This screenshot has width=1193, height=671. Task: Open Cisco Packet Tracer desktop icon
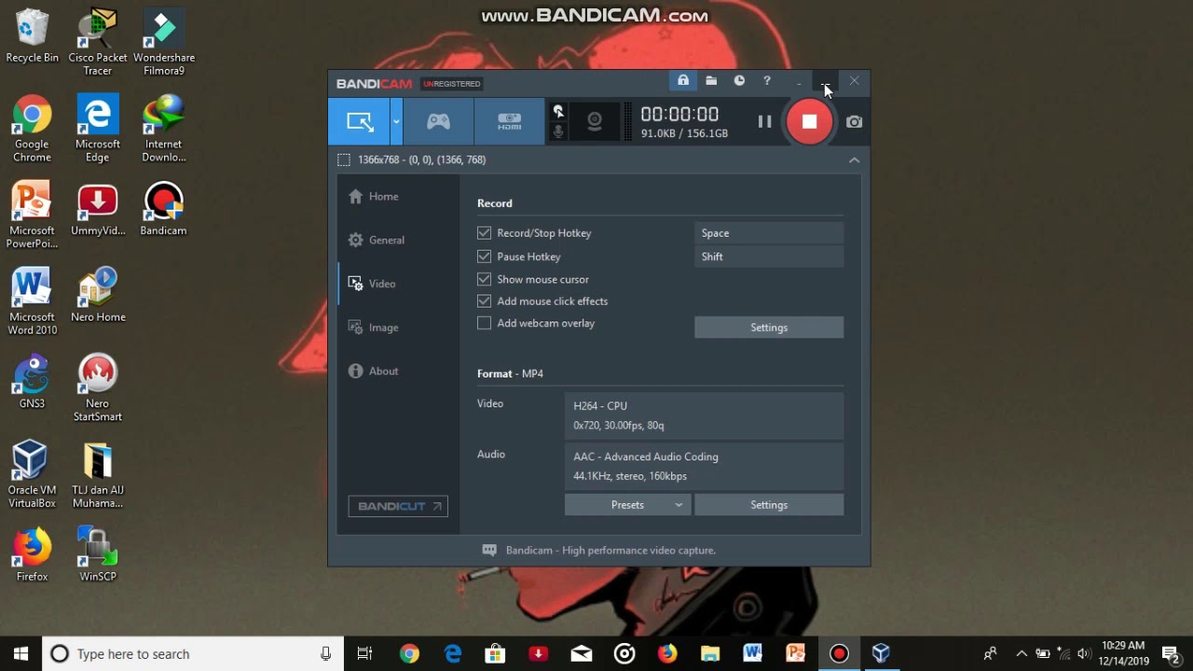pyautogui.click(x=98, y=43)
